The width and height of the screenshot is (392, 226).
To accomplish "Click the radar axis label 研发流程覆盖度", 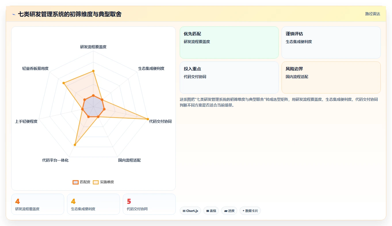I will [93, 47].
